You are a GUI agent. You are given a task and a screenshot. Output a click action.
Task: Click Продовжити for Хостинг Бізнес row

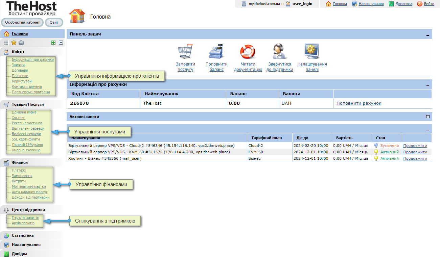415,158
